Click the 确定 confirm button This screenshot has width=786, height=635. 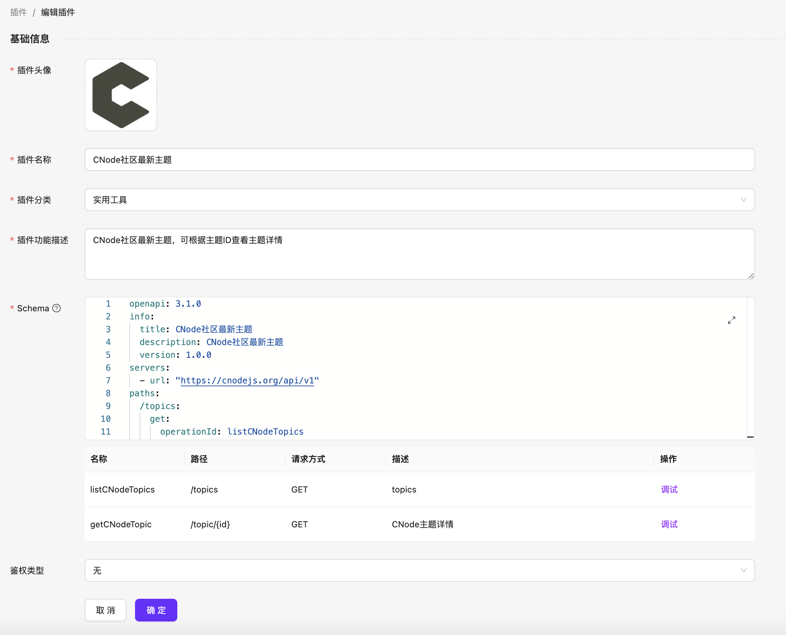(x=156, y=610)
